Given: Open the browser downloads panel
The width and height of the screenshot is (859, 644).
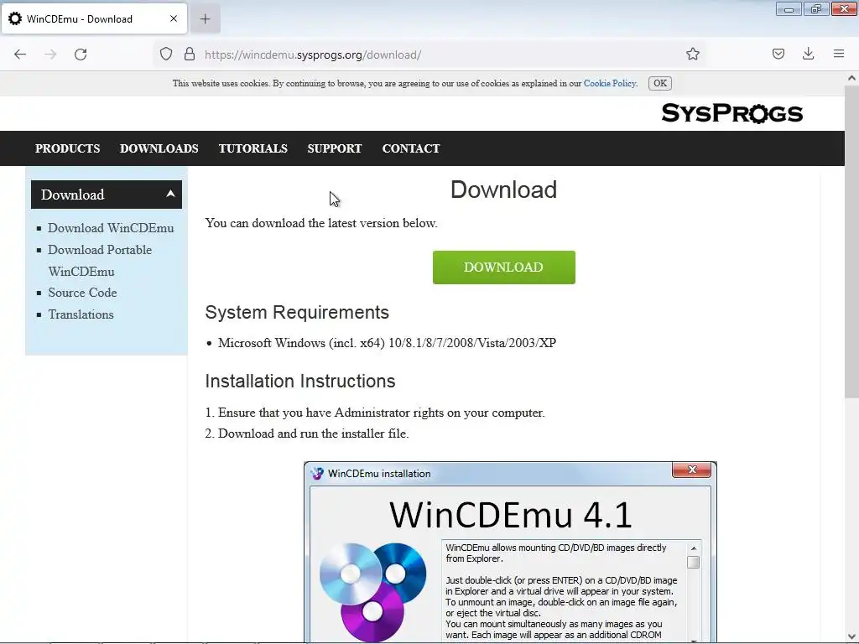Looking at the screenshot, I should tap(808, 54).
